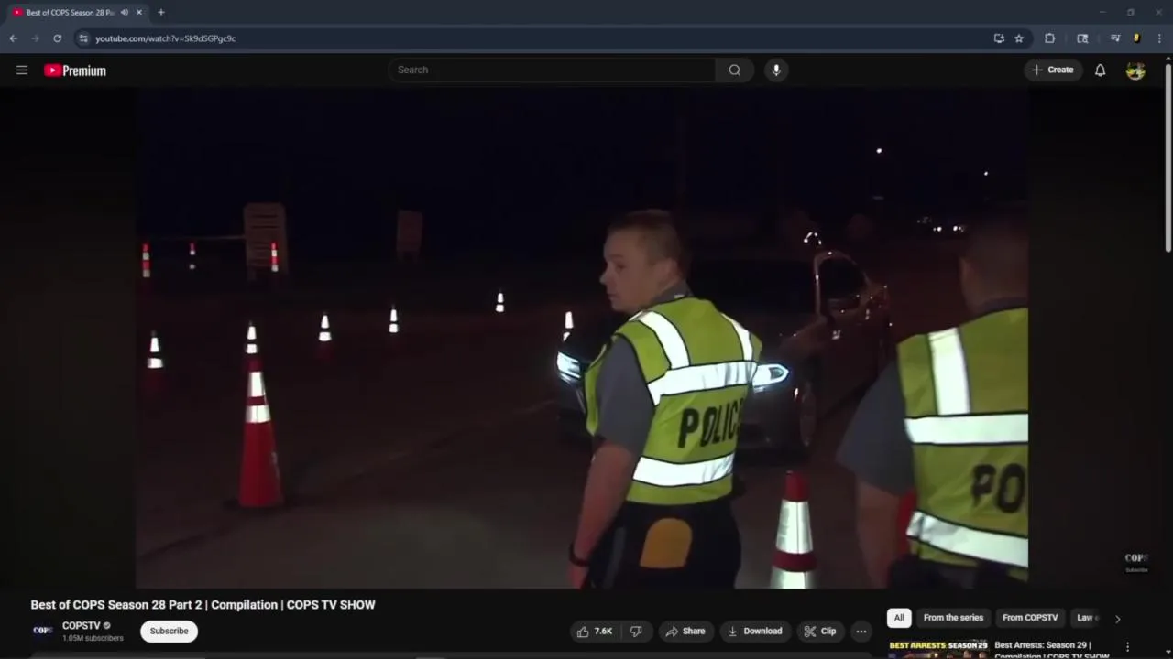Open options for Best Arrests Season 29
This screenshot has width=1173, height=659.
point(1127,647)
